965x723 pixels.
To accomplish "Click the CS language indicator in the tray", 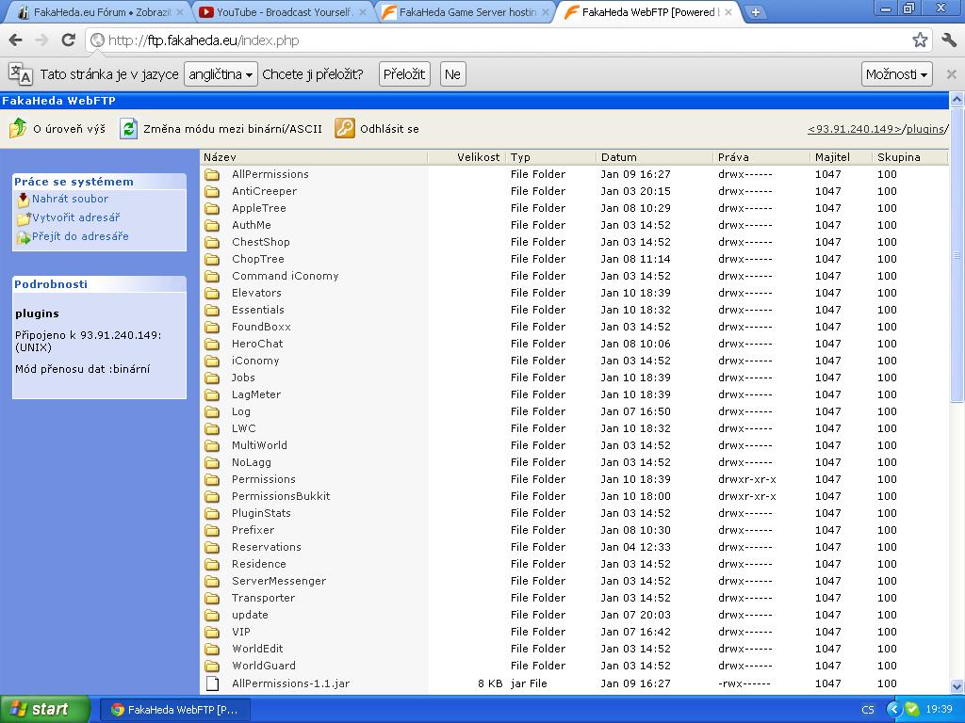I will tap(868, 710).
